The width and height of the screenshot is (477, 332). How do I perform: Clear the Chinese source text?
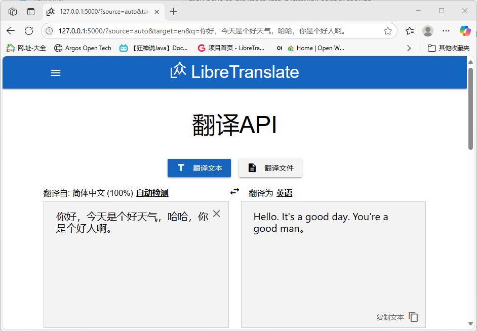(x=216, y=214)
